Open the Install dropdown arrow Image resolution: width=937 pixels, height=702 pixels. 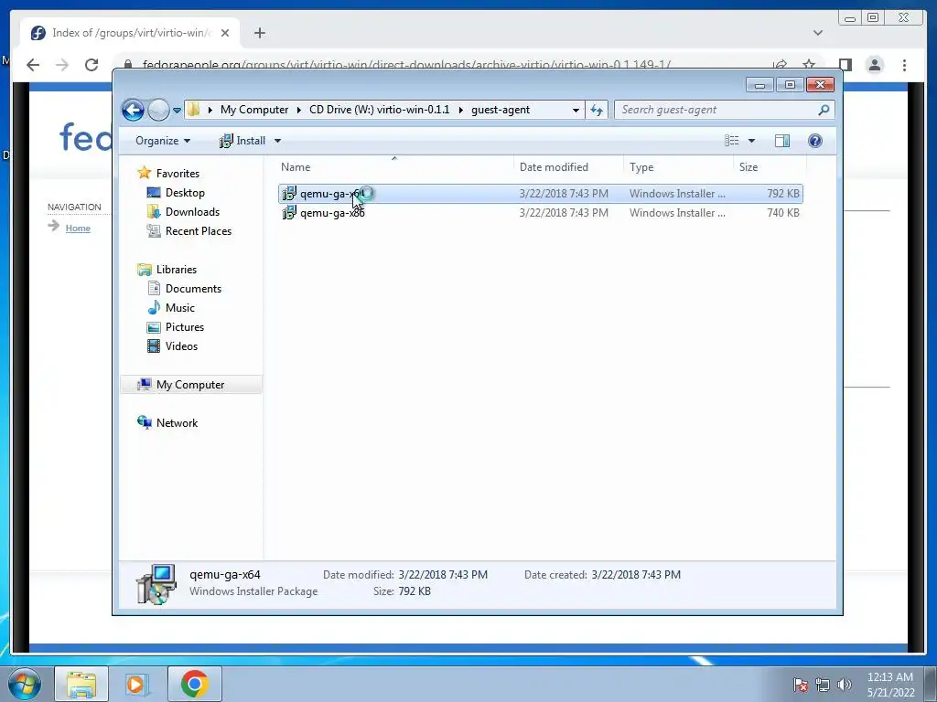click(277, 141)
